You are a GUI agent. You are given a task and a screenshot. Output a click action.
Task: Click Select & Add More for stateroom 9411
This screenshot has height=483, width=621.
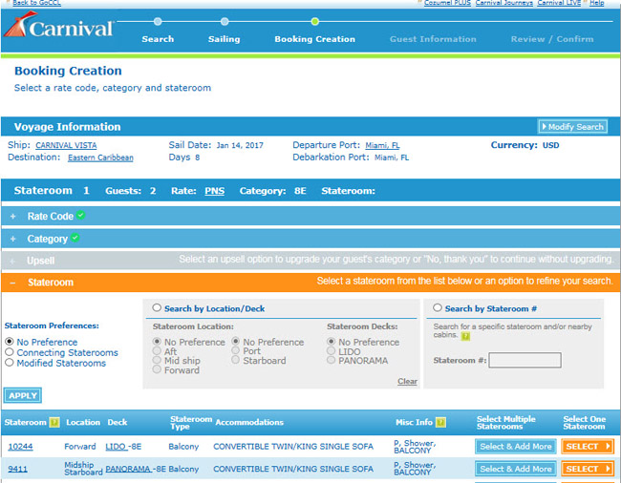coord(516,469)
